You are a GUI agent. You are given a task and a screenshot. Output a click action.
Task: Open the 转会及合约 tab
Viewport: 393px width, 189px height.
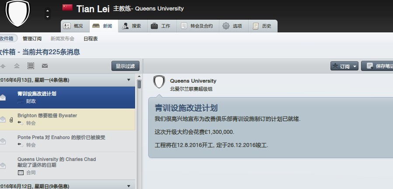pyautogui.click(x=197, y=26)
